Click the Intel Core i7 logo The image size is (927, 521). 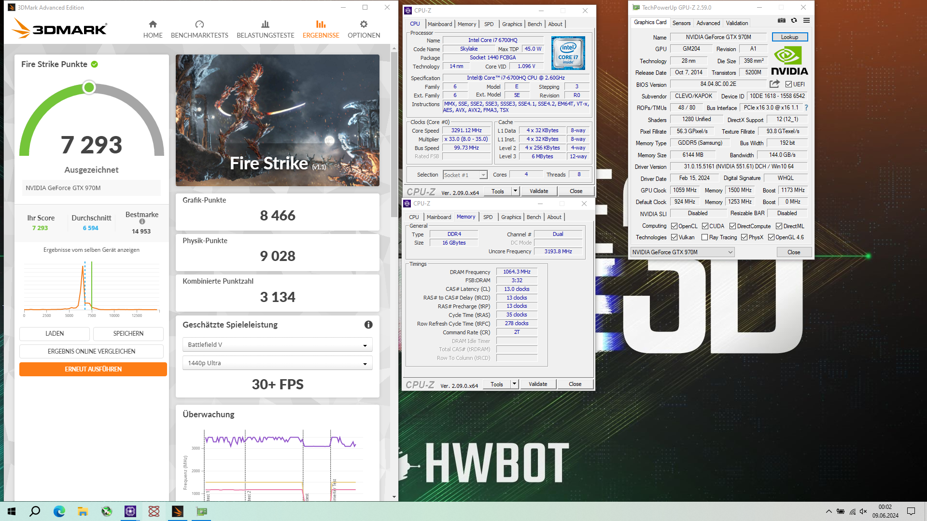click(x=568, y=53)
